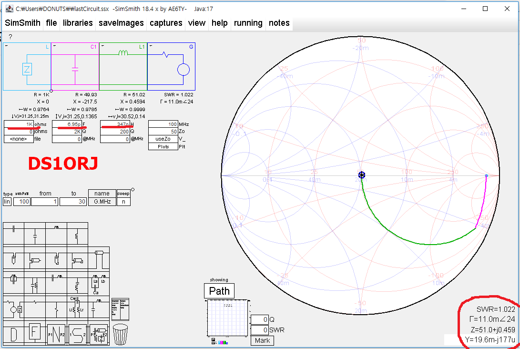Open the libraries menu
Screen dimensions: 520x349
[x=78, y=23]
